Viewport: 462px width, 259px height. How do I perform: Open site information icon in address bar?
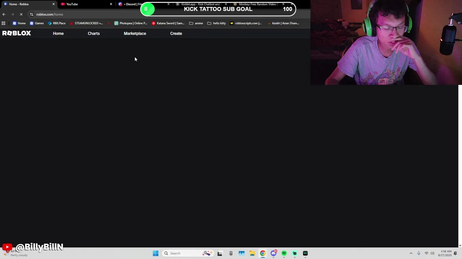pyautogui.click(x=31, y=14)
